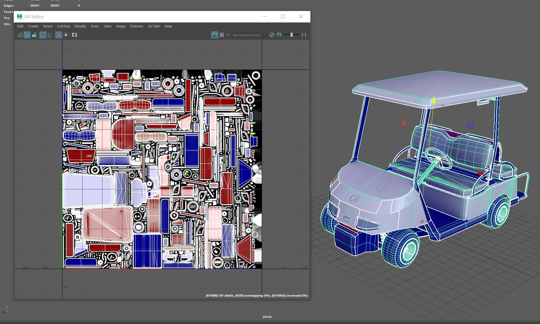Toggle RGB channels display
The width and height of the screenshot is (540, 324).
(x=272, y=35)
